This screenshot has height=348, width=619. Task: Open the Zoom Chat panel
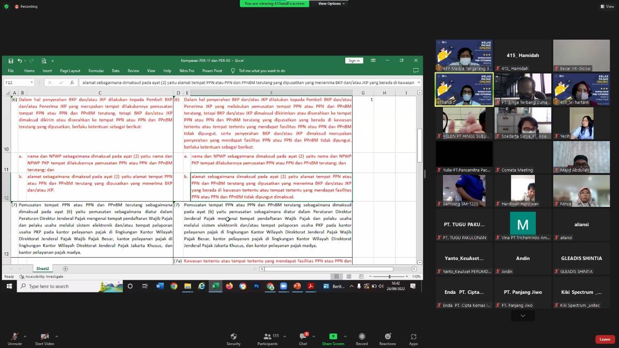(x=303, y=339)
